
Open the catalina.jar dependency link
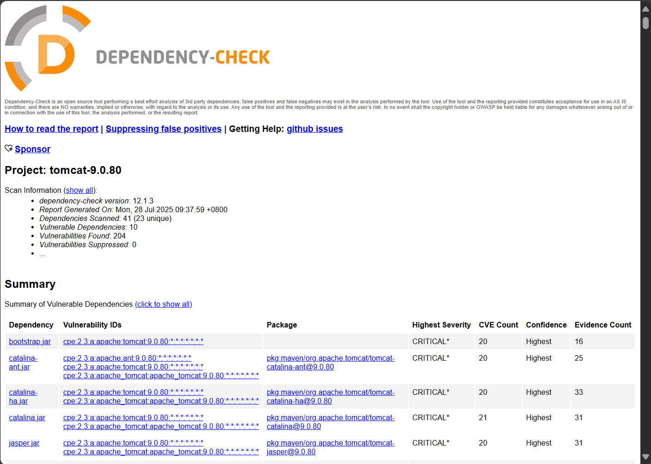coord(27,417)
